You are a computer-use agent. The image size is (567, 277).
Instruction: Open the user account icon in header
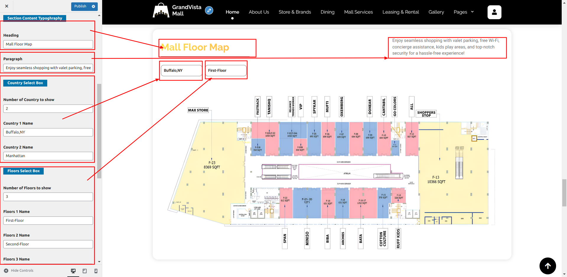pyautogui.click(x=494, y=12)
